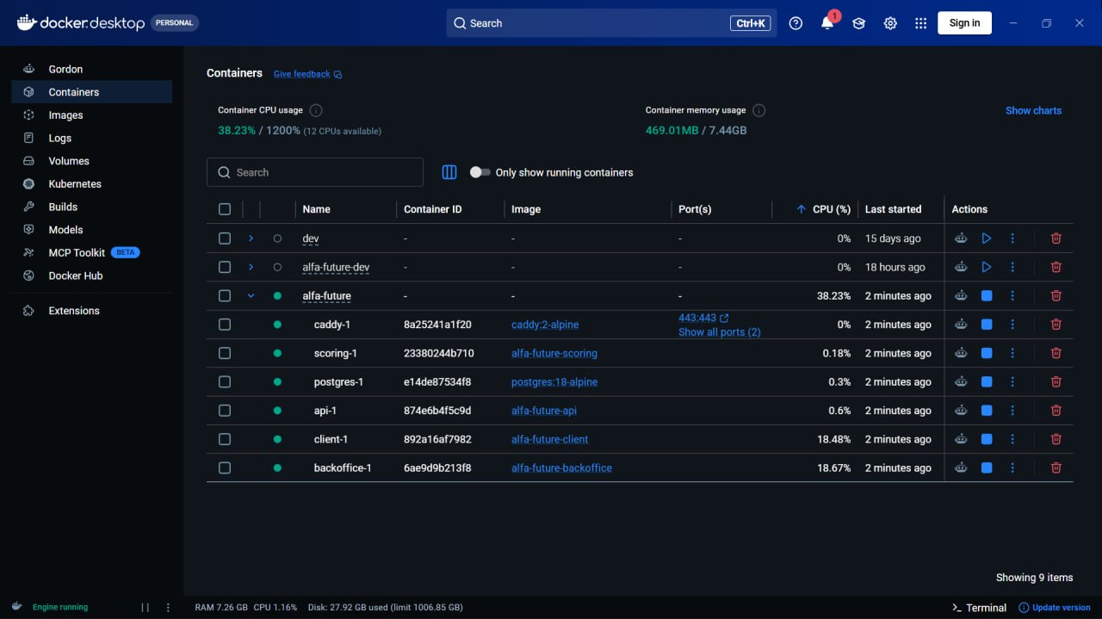Viewport: 1102px width, 619px height.
Task: Check the alfa-future row checkbox
Action: pos(225,295)
